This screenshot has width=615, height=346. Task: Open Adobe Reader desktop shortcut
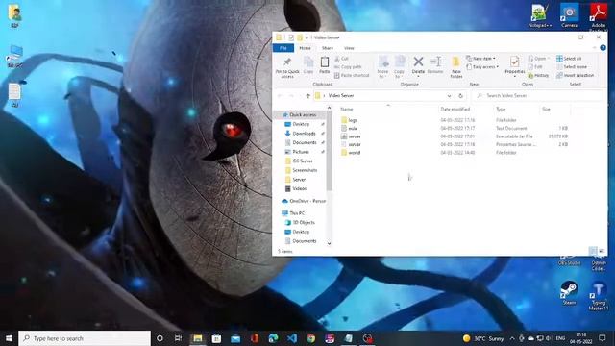click(598, 17)
